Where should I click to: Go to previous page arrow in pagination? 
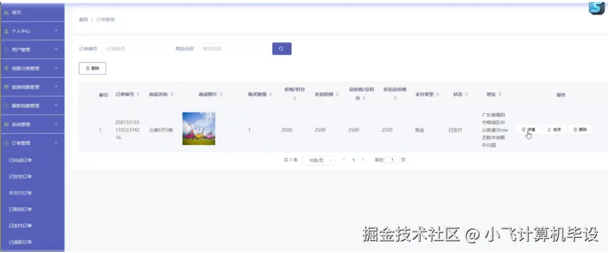[344, 160]
